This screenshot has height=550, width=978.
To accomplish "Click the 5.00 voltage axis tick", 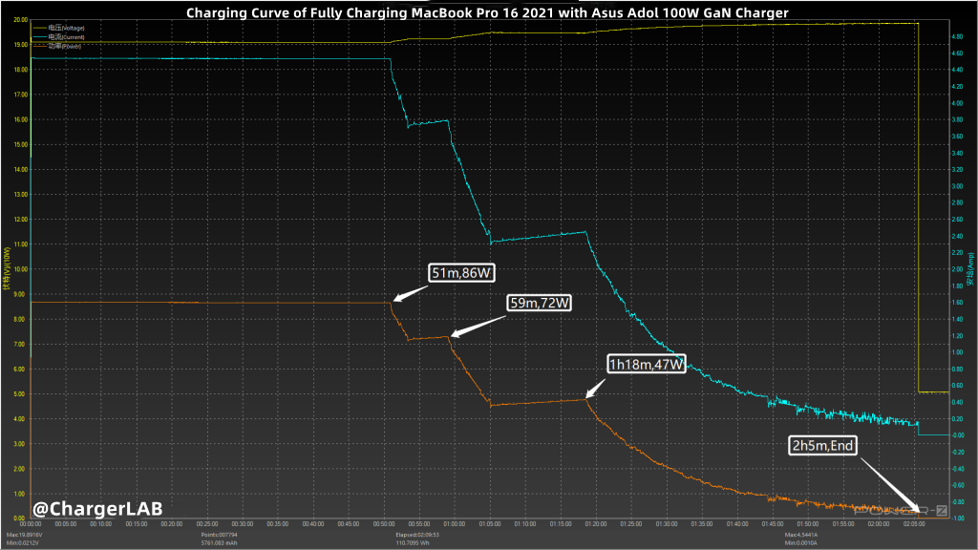I will point(21,394).
